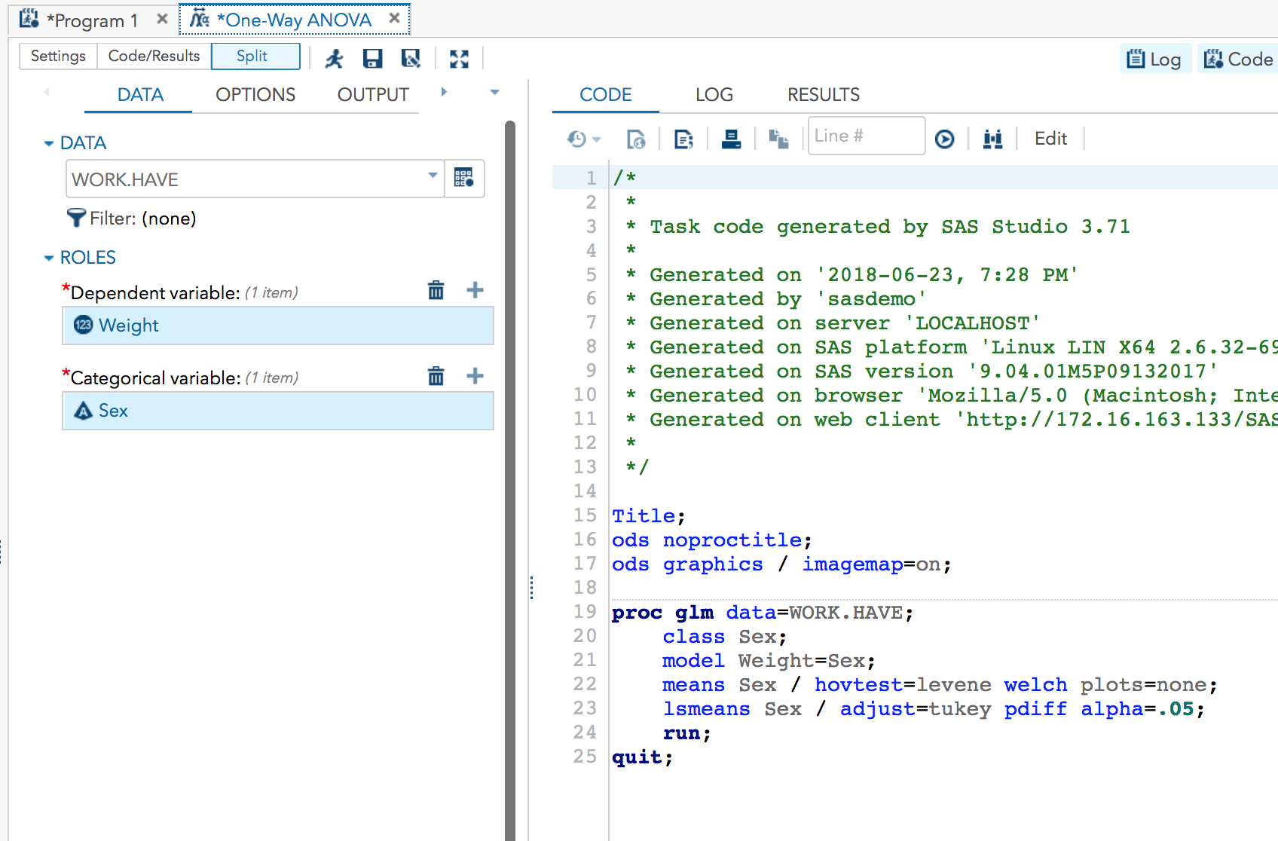
Task: Maximize the view with the expand icon
Action: tap(459, 59)
